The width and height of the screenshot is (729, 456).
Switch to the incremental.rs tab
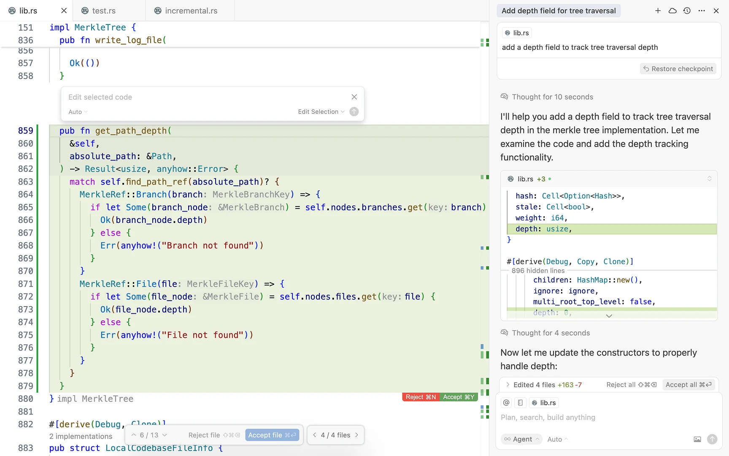(191, 11)
